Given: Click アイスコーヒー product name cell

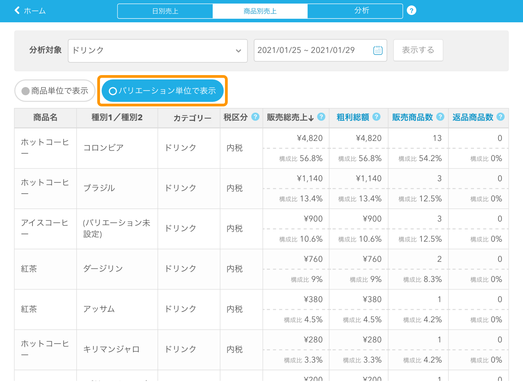Looking at the screenshot, I should point(45,229).
